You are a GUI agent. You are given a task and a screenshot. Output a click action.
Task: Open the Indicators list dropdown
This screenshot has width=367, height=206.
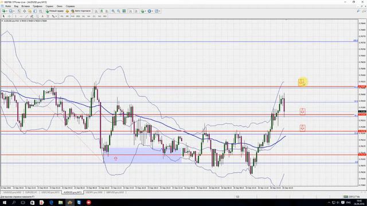pos(143,11)
